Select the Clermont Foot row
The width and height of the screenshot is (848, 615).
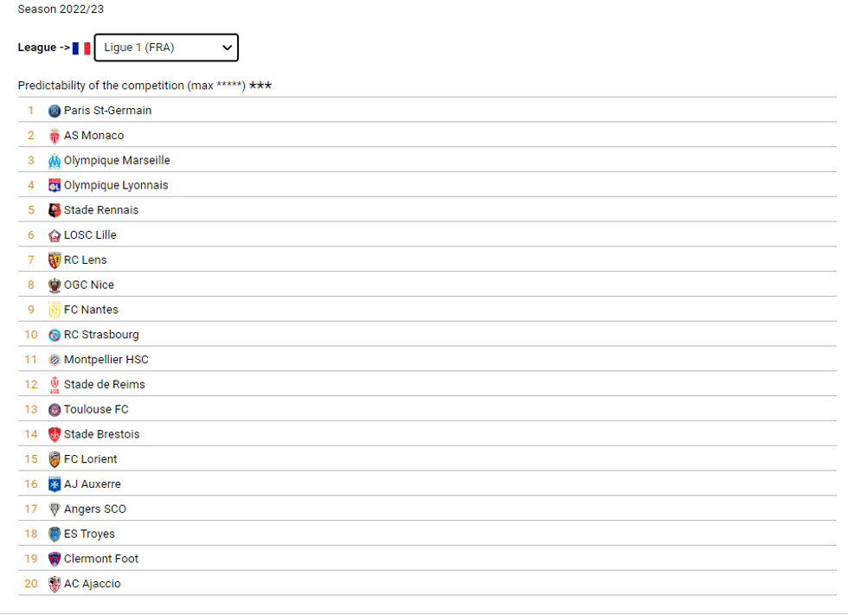(x=101, y=559)
